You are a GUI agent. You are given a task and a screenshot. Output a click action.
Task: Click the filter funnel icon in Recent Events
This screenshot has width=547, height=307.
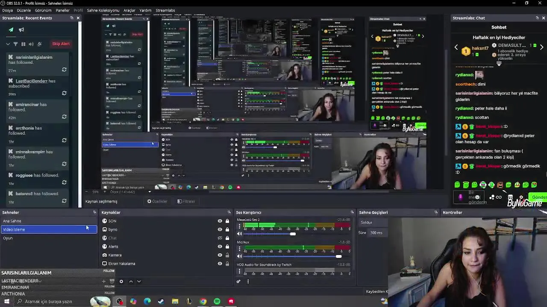point(15,44)
